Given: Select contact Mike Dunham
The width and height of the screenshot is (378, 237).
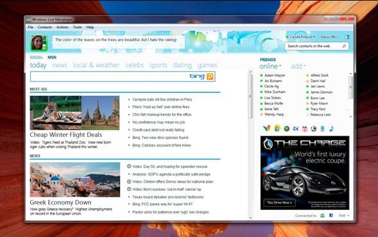Looking at the screenshot, I should pos(275,92).
